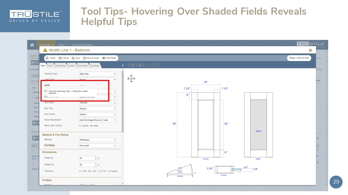Reset drawing view with center rotate icon
The height and width of the screenshot is (195, 348).
click(x=131, y=79)
